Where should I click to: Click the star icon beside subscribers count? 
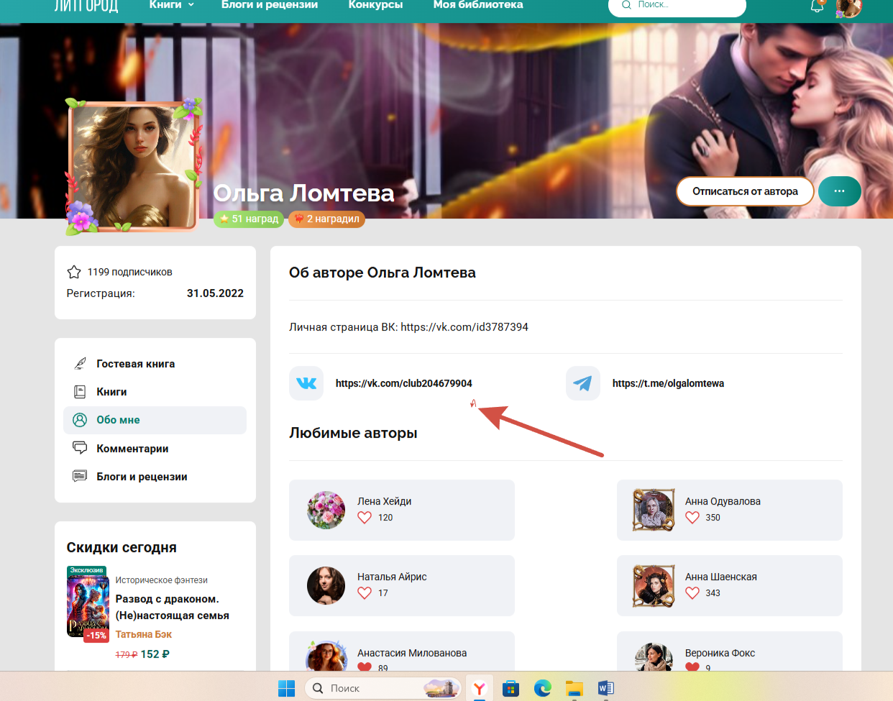pyautogui.click(x=74, y=272)
